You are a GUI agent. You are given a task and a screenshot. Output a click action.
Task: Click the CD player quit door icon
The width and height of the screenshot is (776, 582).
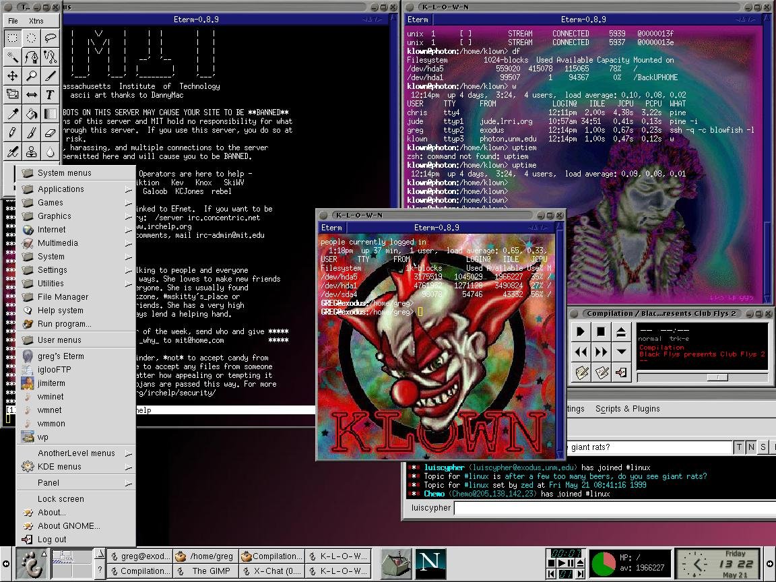[x=621, y=372]
